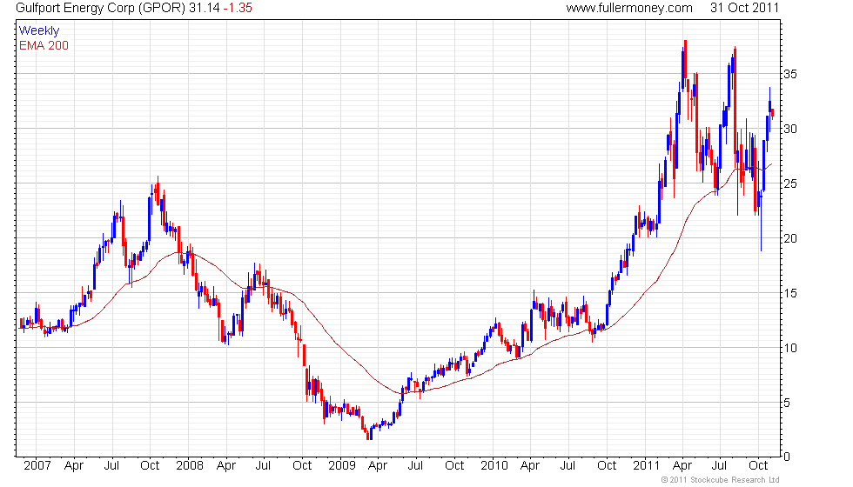Viewport: 853px width, 487px height.
Task: Click the 15 price level label
Action: pyautogui.click(x=790, y=293)
